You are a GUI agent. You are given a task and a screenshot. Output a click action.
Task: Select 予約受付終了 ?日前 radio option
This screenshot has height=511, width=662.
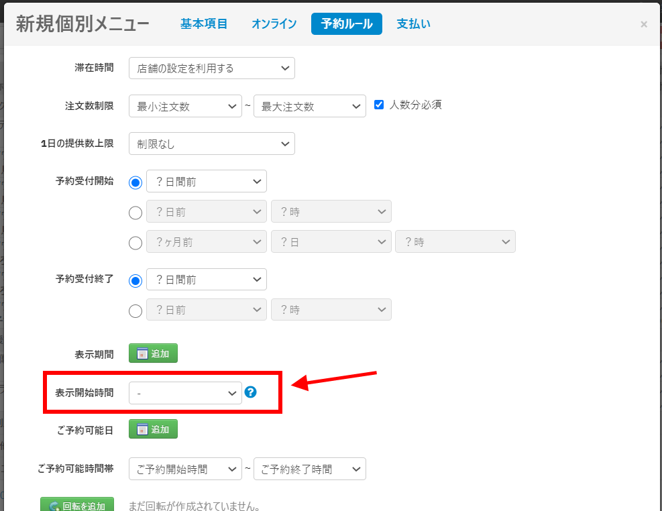point(135,310)
